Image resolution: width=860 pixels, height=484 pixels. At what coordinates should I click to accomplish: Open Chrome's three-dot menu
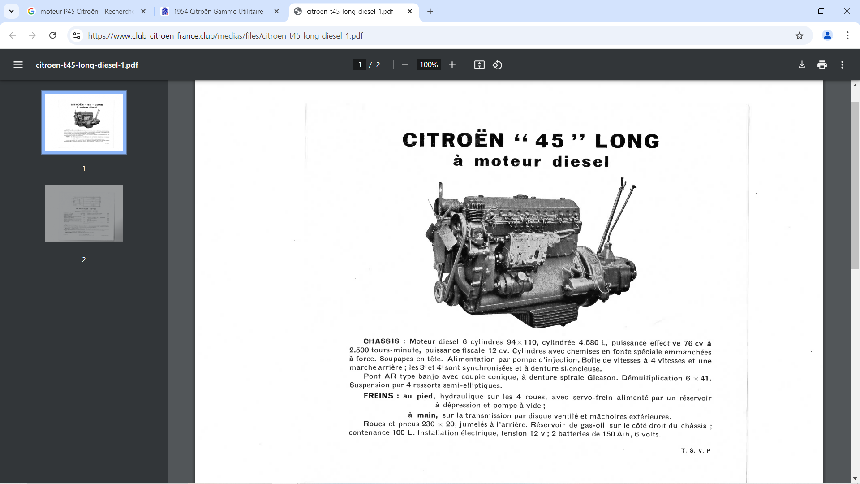pyautogui.click(x=847, y=35)
